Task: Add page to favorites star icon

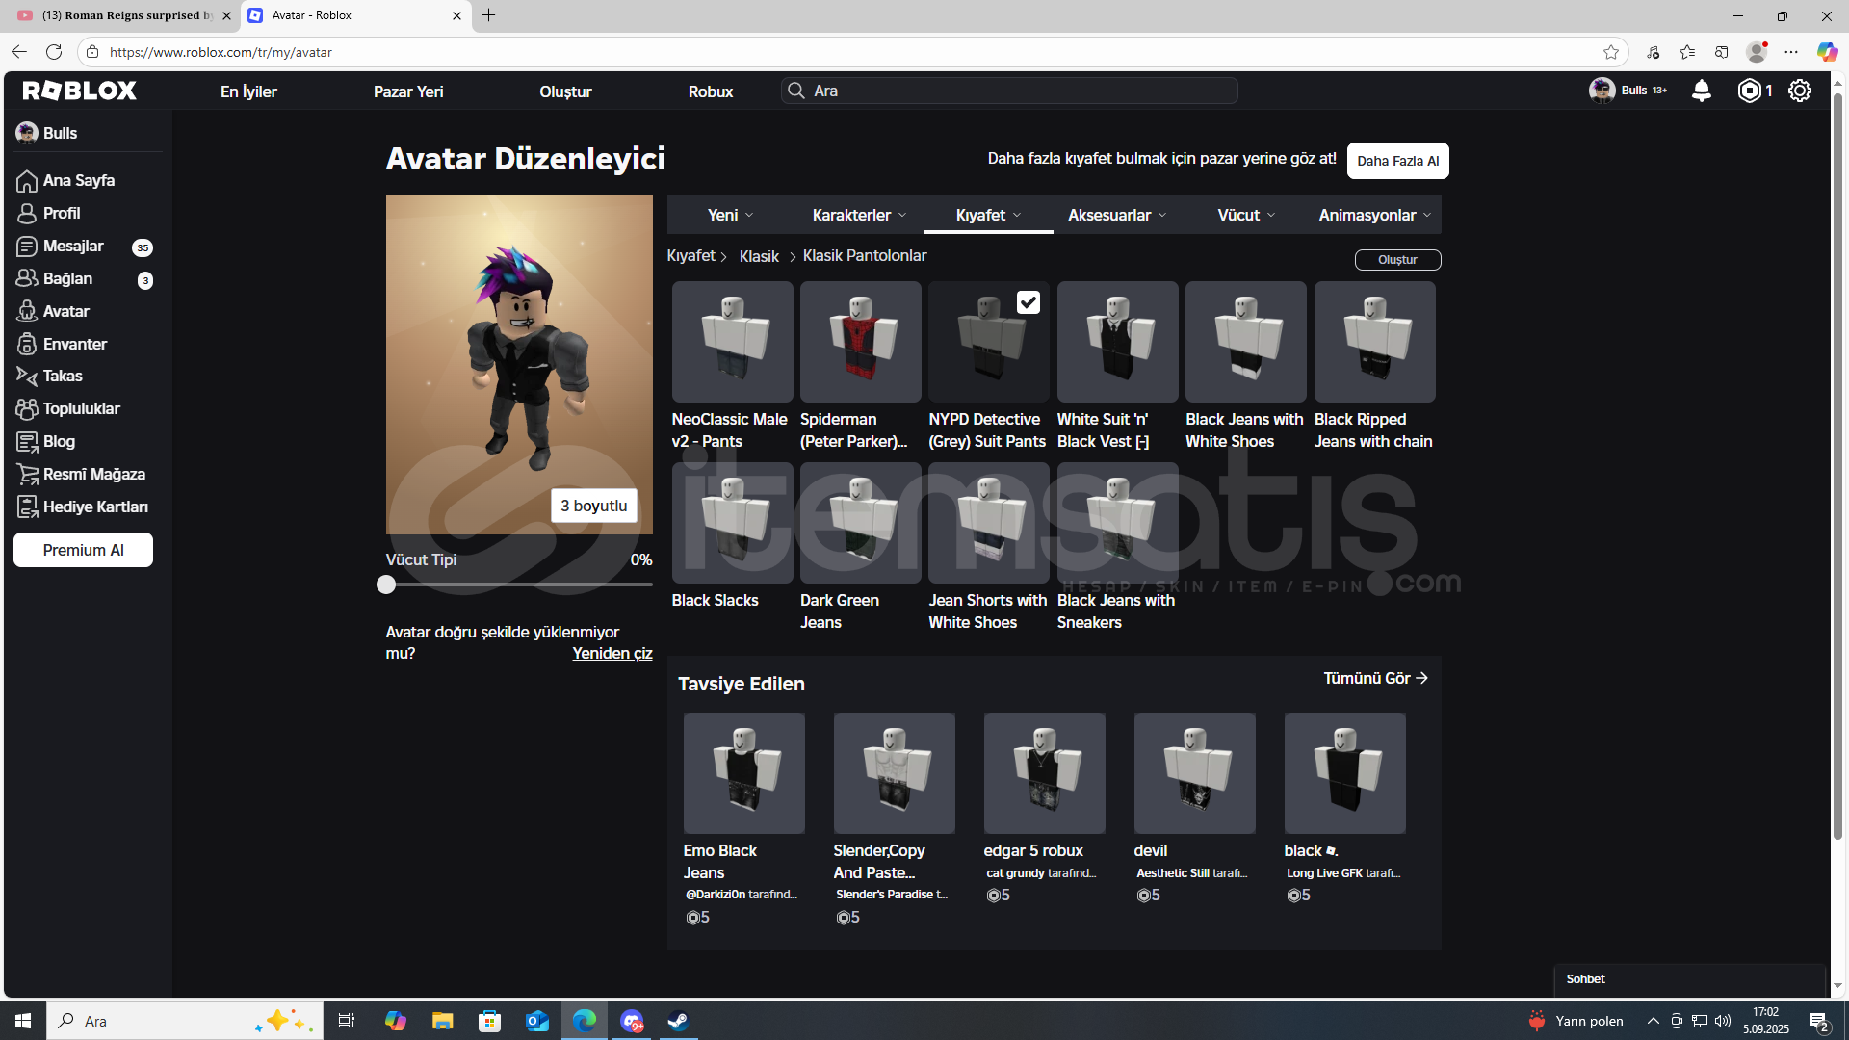Action: [1611, 52]
